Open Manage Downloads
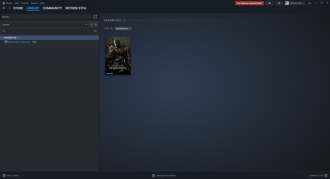The width and height of the screenshot is (330, 179). [x=164, y=175]
